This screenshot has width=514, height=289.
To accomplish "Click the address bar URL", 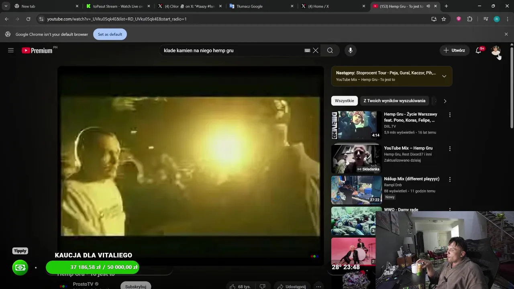I will tap(117, 19).
